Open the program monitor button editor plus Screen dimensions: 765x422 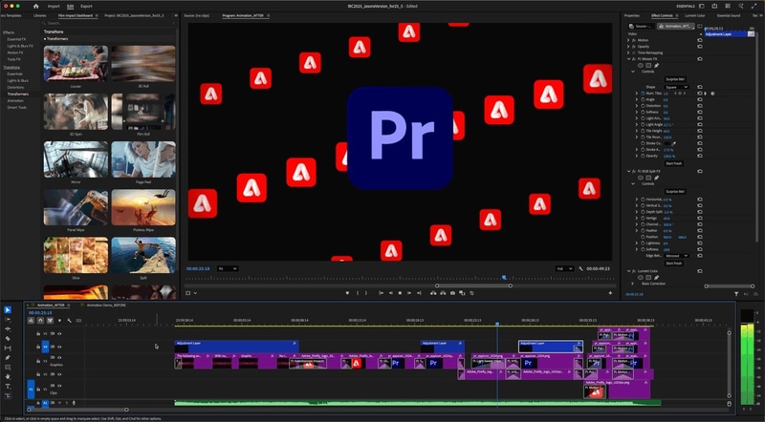click(610, 293)
